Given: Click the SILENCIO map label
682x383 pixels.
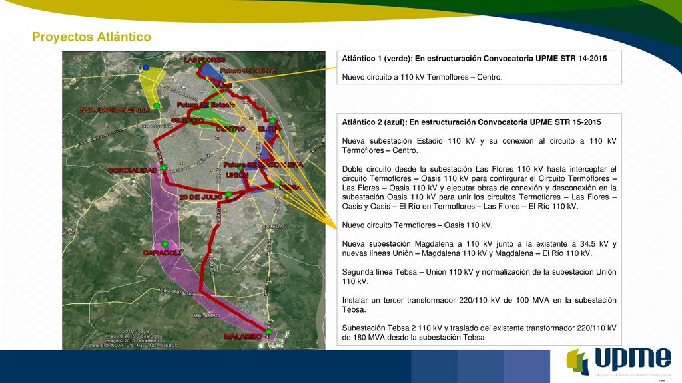Looking at the screenshot, I should pos(187,120).
